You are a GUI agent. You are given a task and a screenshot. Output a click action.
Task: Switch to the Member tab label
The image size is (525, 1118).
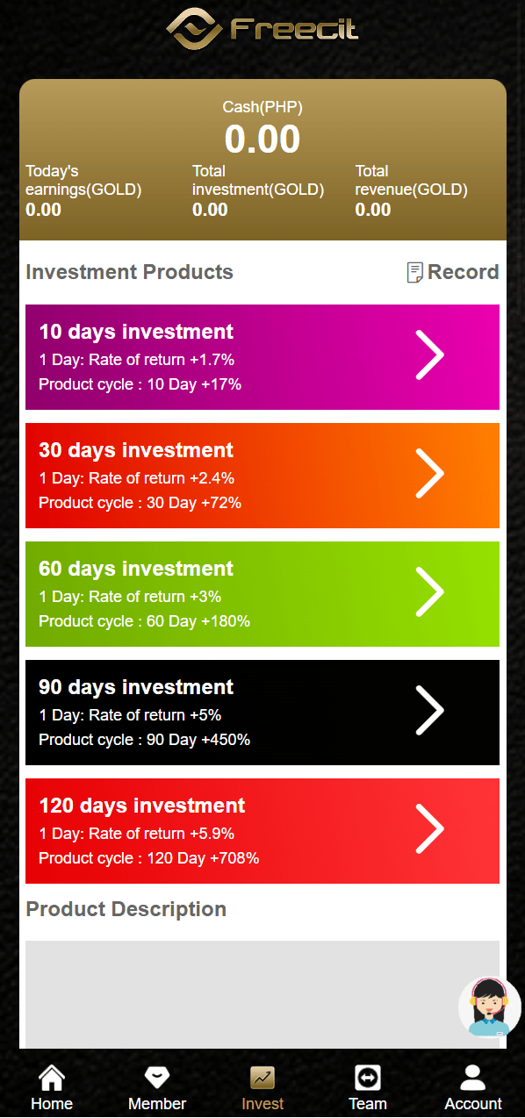tap(157, 1104)
